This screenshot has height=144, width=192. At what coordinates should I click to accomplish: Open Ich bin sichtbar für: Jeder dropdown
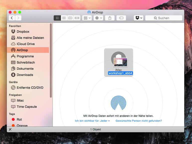pyautogui.click(x=92, y=121)
